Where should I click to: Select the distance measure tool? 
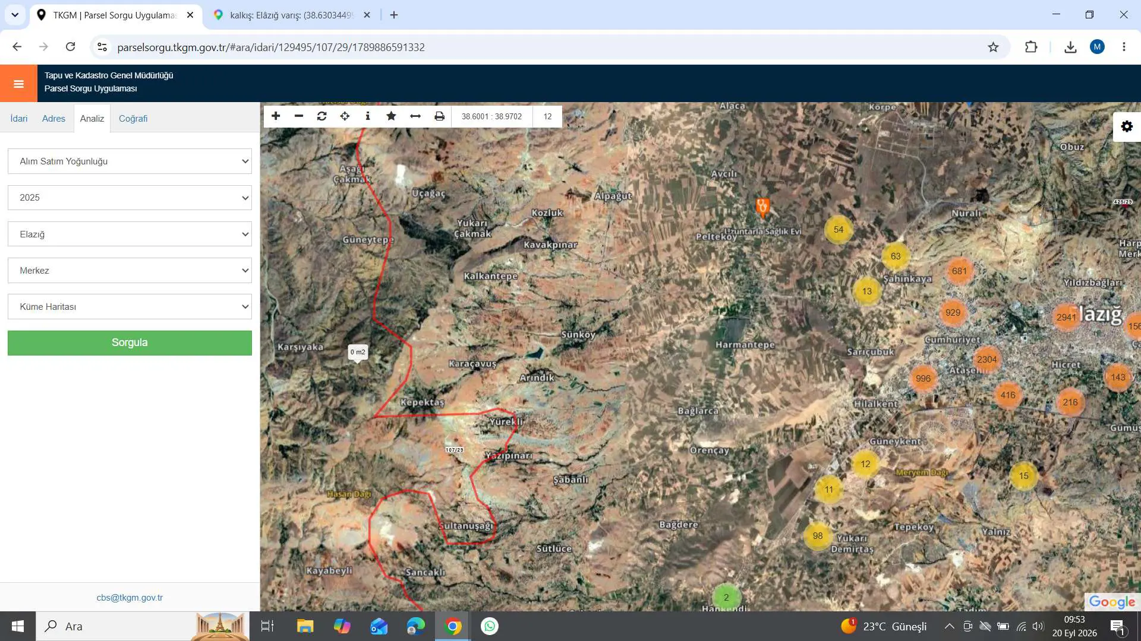point(415,116)
